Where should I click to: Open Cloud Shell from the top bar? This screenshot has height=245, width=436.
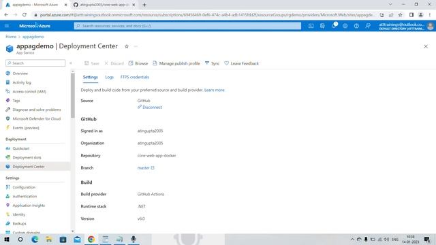[311, 26]
